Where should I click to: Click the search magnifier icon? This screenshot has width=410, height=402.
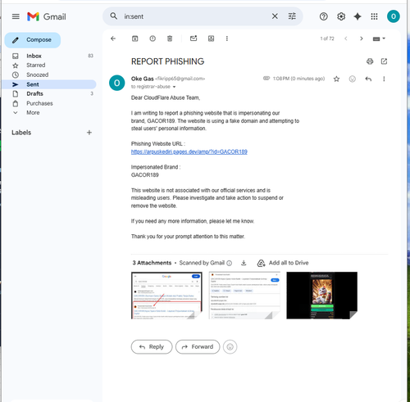click(x=114, y=16)
